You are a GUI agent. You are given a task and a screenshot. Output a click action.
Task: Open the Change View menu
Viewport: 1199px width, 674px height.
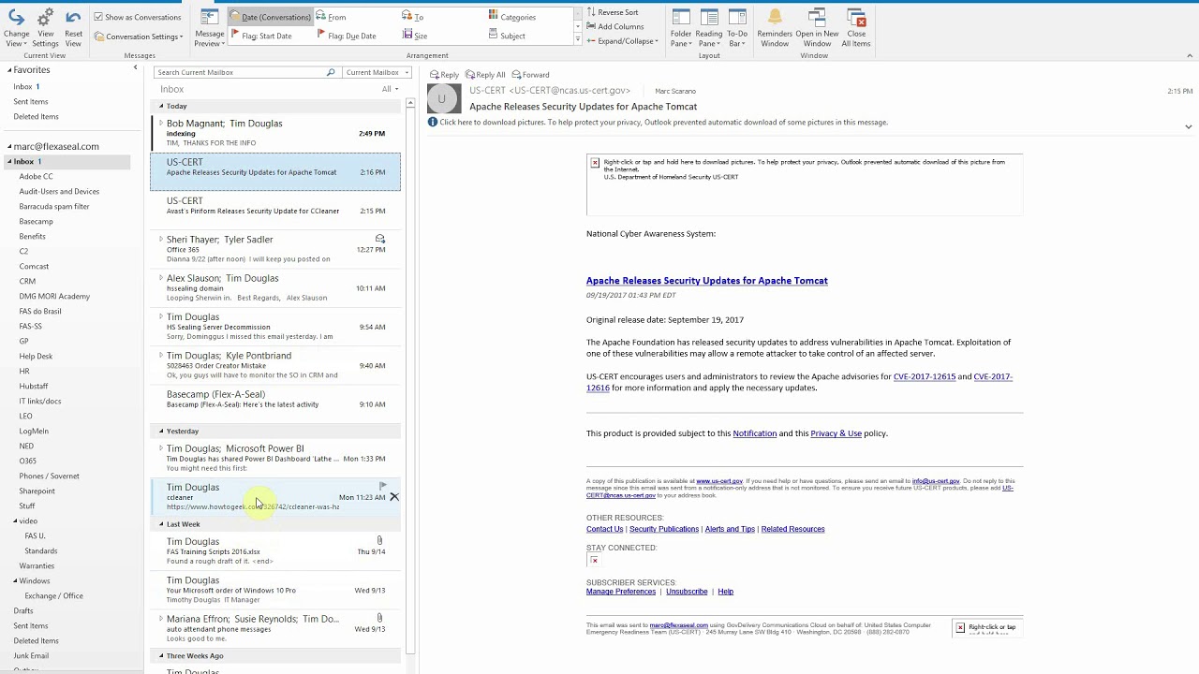point(16,28)
